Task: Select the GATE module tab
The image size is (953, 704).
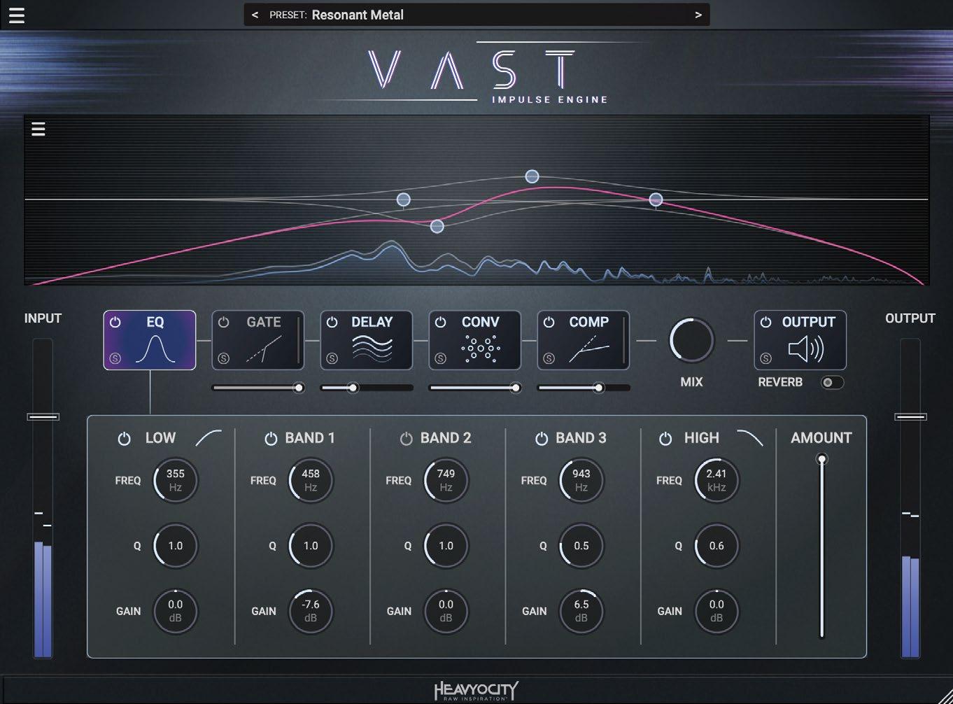Action: click(258, 340)
